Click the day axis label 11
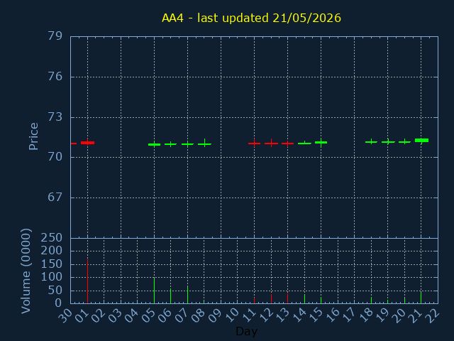This screenshot has height=341, width=454. [x=249, y=315]
